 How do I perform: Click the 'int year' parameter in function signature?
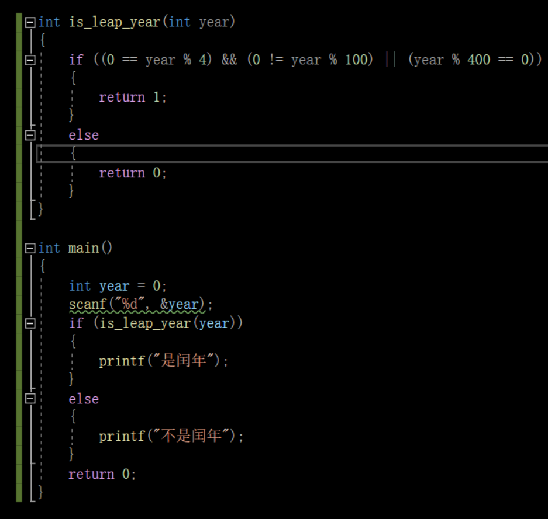(x=198, y=22)
